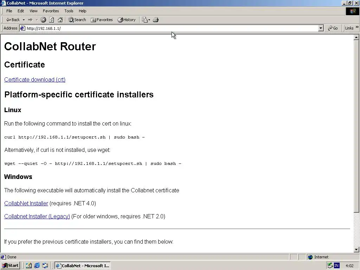Go to Home page icon
This screenshot has height=270, width=360.
click(60, 20)
